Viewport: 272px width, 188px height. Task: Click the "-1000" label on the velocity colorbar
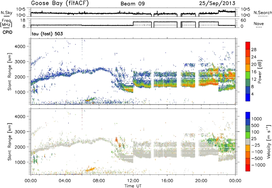(x=258, y=165)
